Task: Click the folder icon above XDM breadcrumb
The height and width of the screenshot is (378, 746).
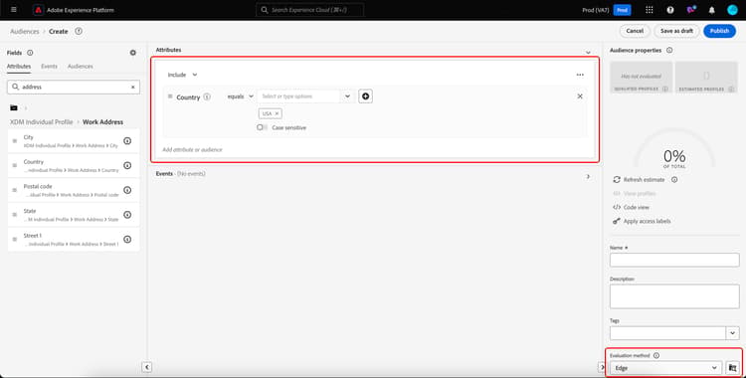Action: (13, 108)
